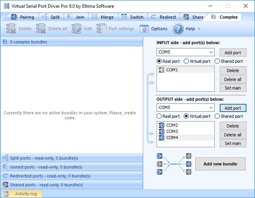Click the Delete bundle toolbar icon
Image resolution: width=255 pixels, height=198 pixels.
11,29
